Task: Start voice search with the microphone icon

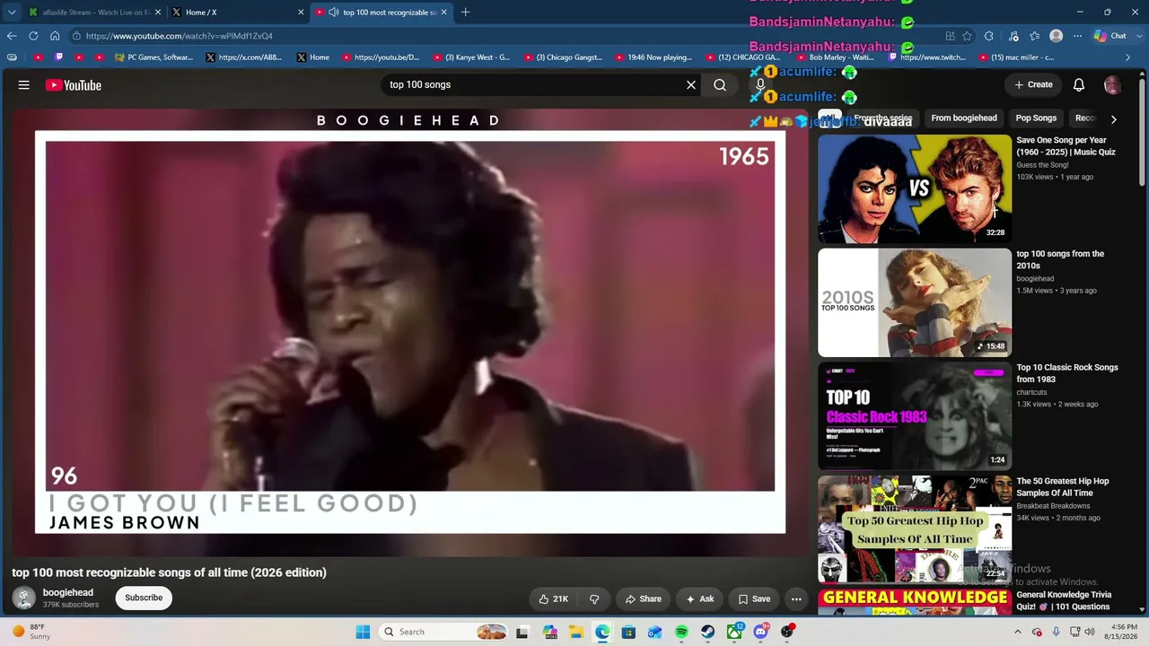Action: point(760,84)
